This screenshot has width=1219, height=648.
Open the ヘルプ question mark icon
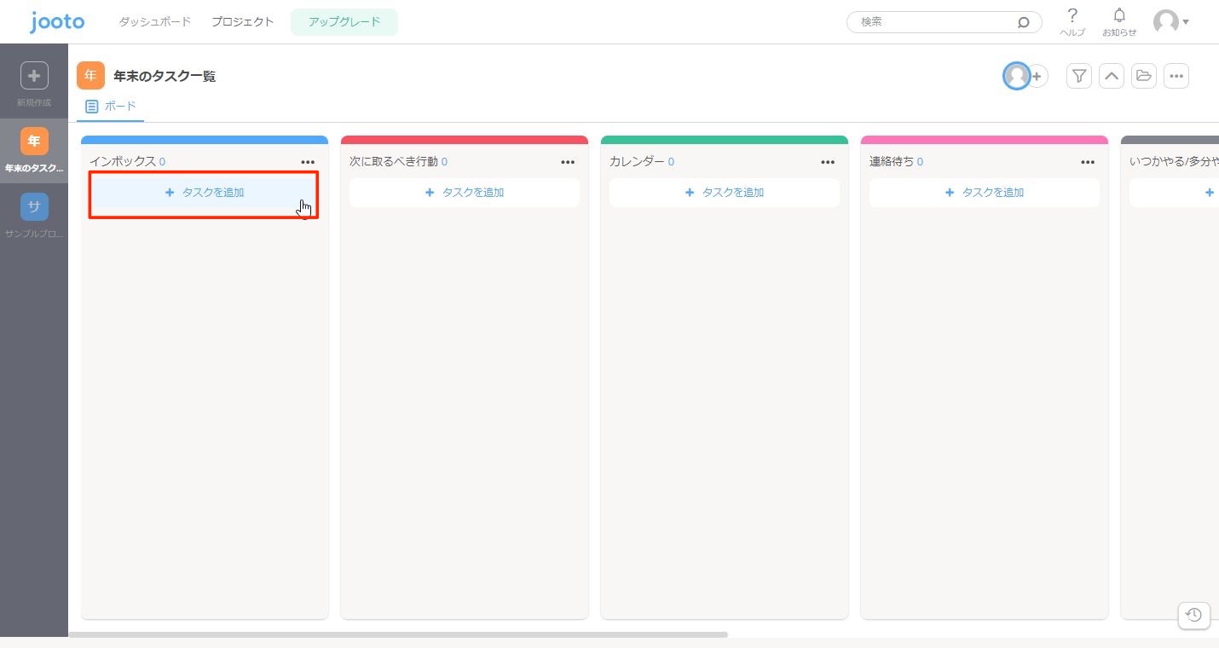coord(1072,22)
